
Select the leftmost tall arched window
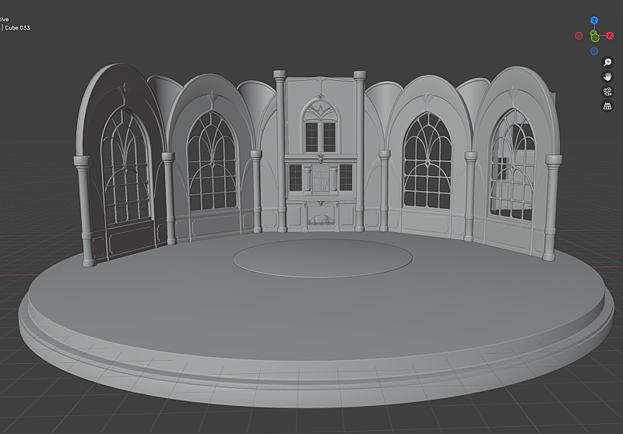coord(126,166)
